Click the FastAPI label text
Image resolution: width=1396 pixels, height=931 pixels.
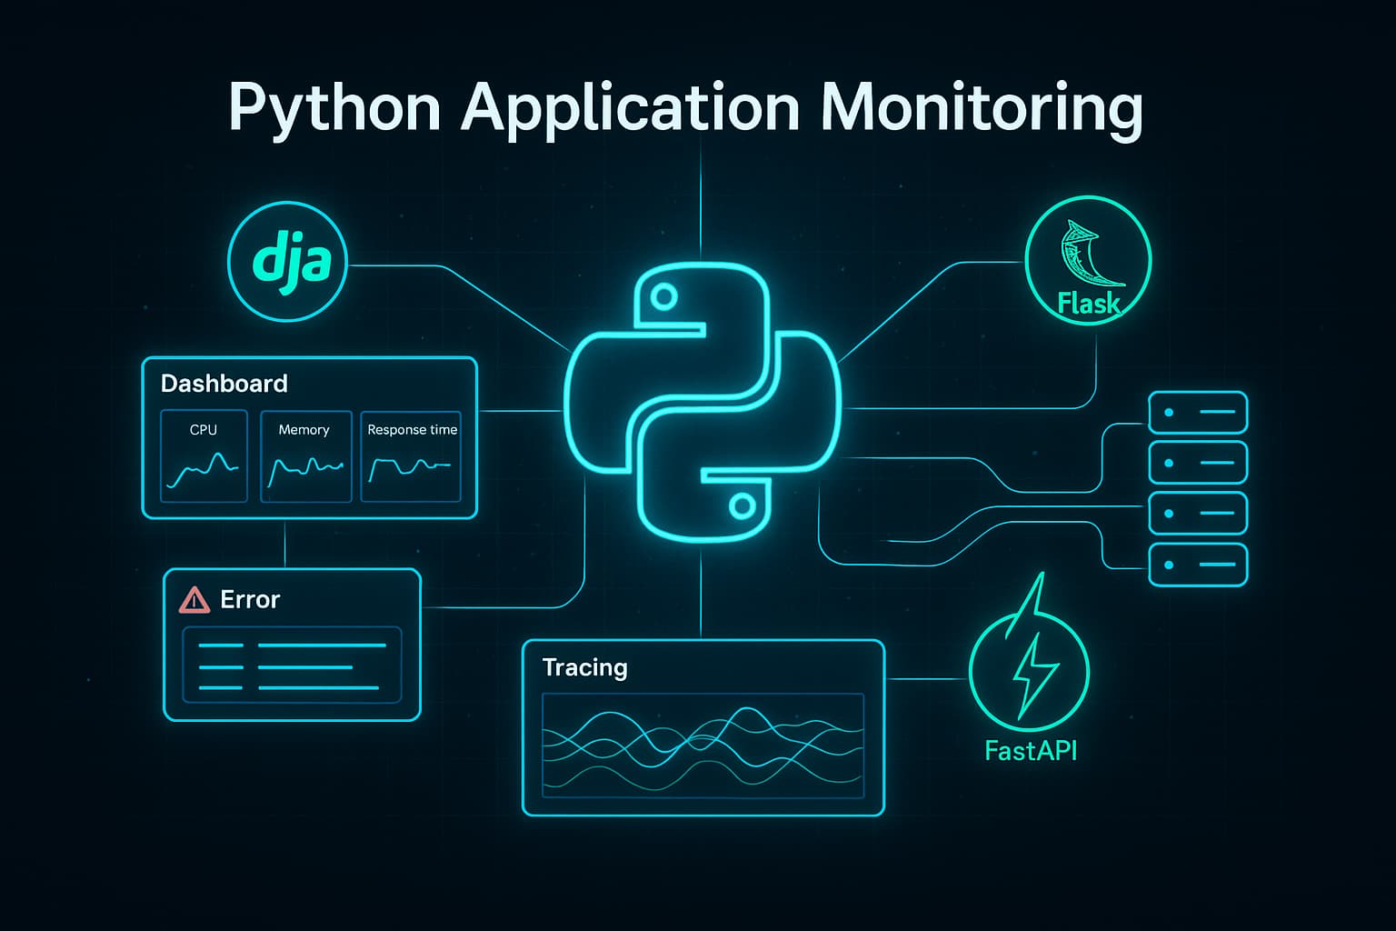[x=1031, y=751]
